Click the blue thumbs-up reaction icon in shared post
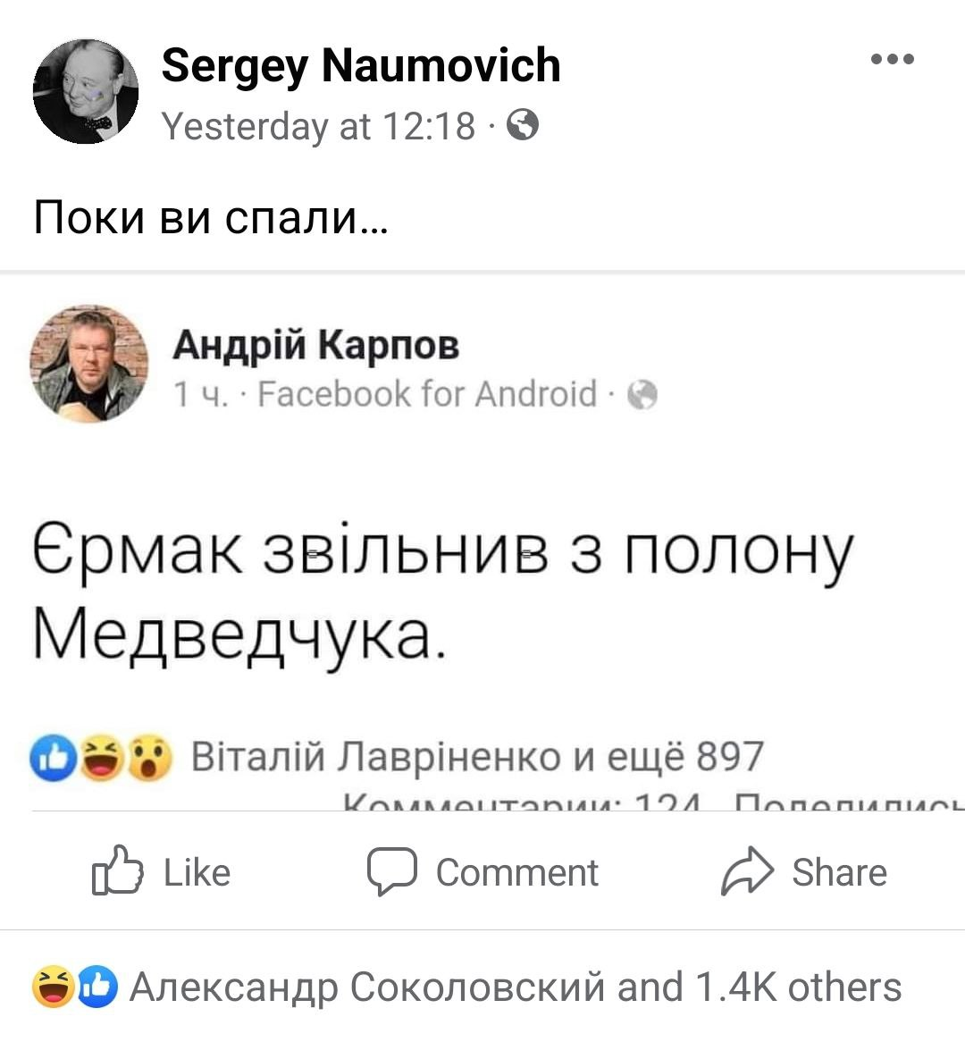Viewport: 965px width, 1042px height. [x=54, y=758]
